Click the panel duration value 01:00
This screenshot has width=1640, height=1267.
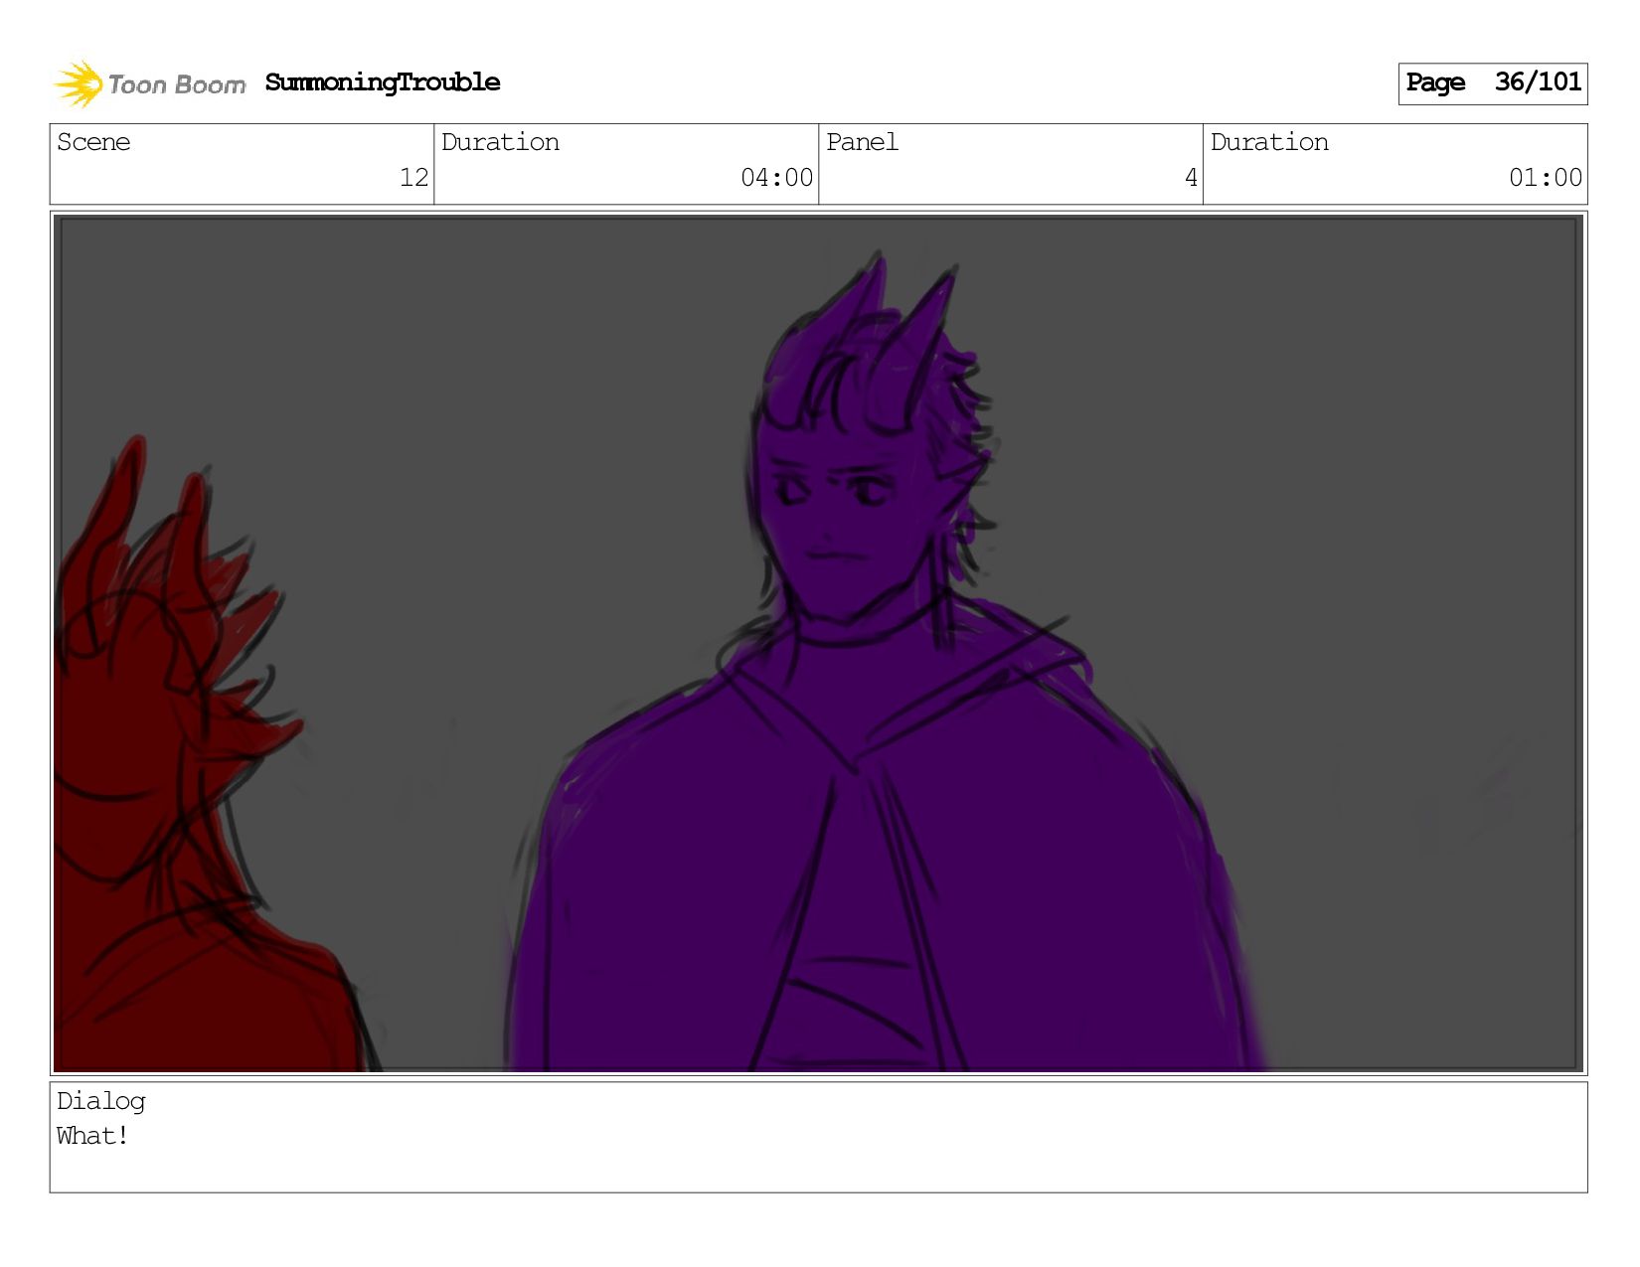(x=1545, y=178)
